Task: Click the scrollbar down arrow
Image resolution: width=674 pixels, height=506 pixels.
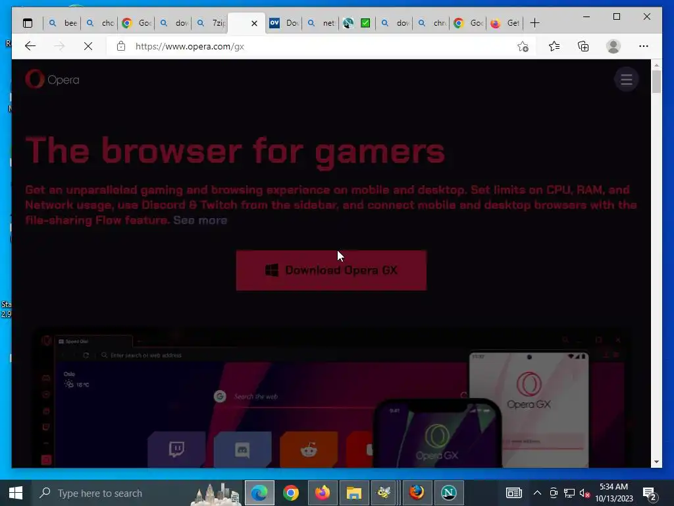Action: pos(656,462)
